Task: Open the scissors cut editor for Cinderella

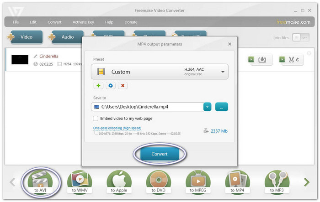Action: tap(291, 60)
